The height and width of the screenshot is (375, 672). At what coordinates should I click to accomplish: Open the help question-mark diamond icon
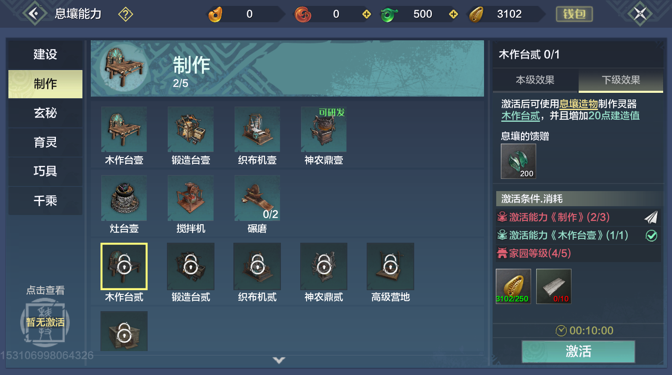coord(126,14)
